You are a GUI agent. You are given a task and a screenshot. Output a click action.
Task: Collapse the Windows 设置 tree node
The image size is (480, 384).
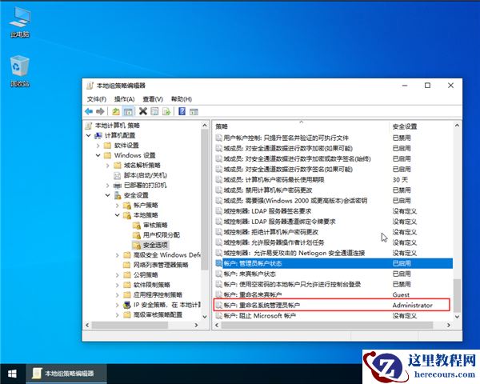[x=98, y=155]
